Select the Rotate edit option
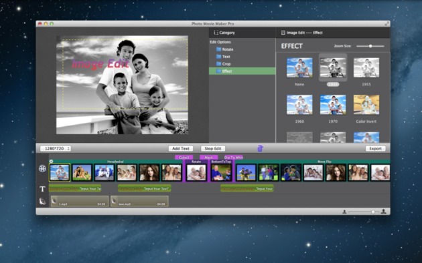422x263 pixels. pos(242,49)
